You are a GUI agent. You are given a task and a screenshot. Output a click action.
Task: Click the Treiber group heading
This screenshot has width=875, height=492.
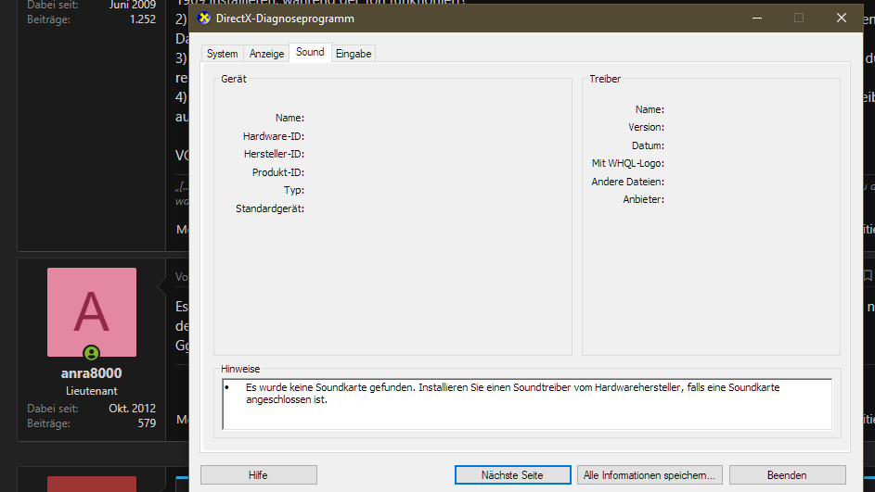[x=605, y=79]
